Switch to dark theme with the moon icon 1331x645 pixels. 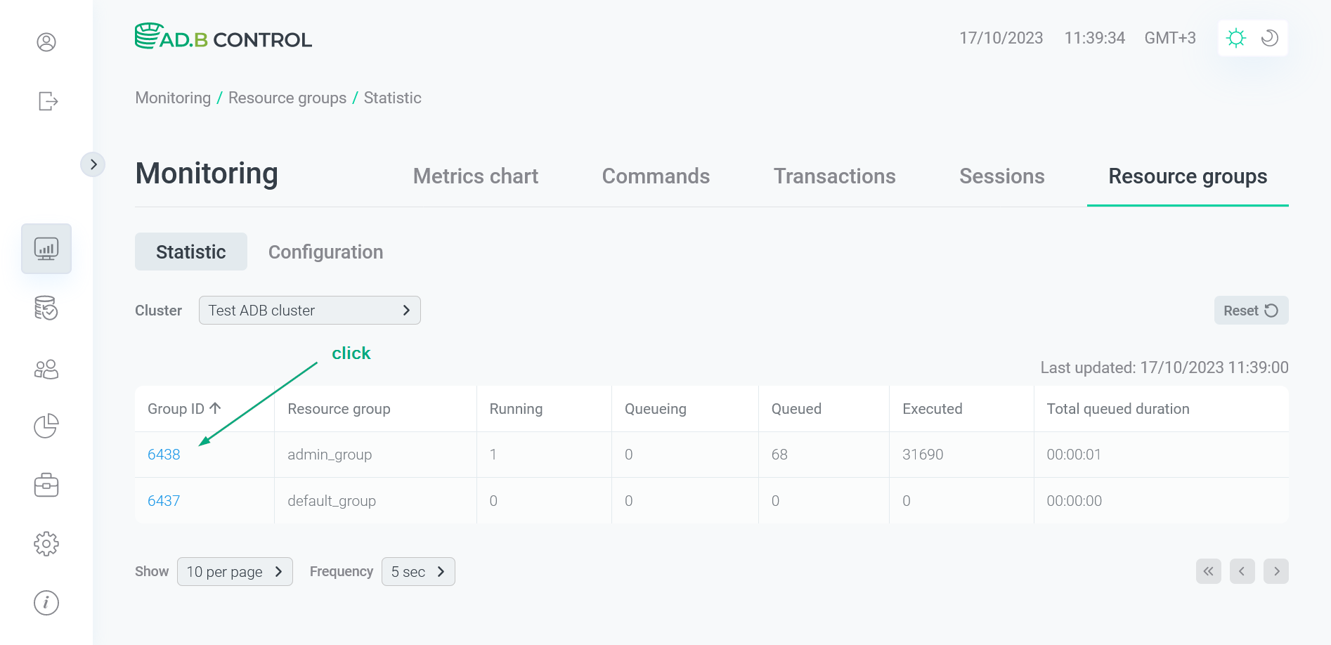pos(1269,38)
